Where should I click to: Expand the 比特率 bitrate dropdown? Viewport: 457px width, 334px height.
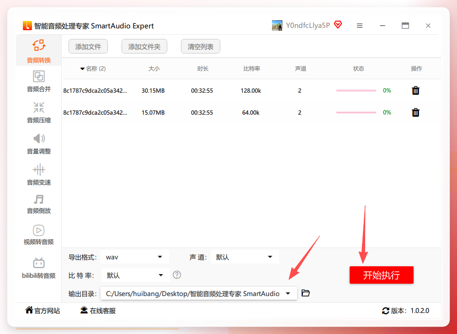click(x=136, y=275)
